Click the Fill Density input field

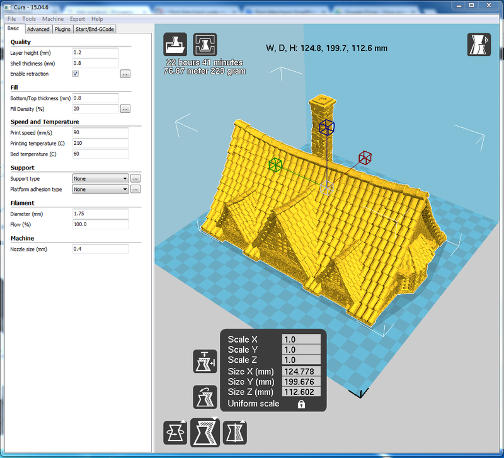coord(96,108)
